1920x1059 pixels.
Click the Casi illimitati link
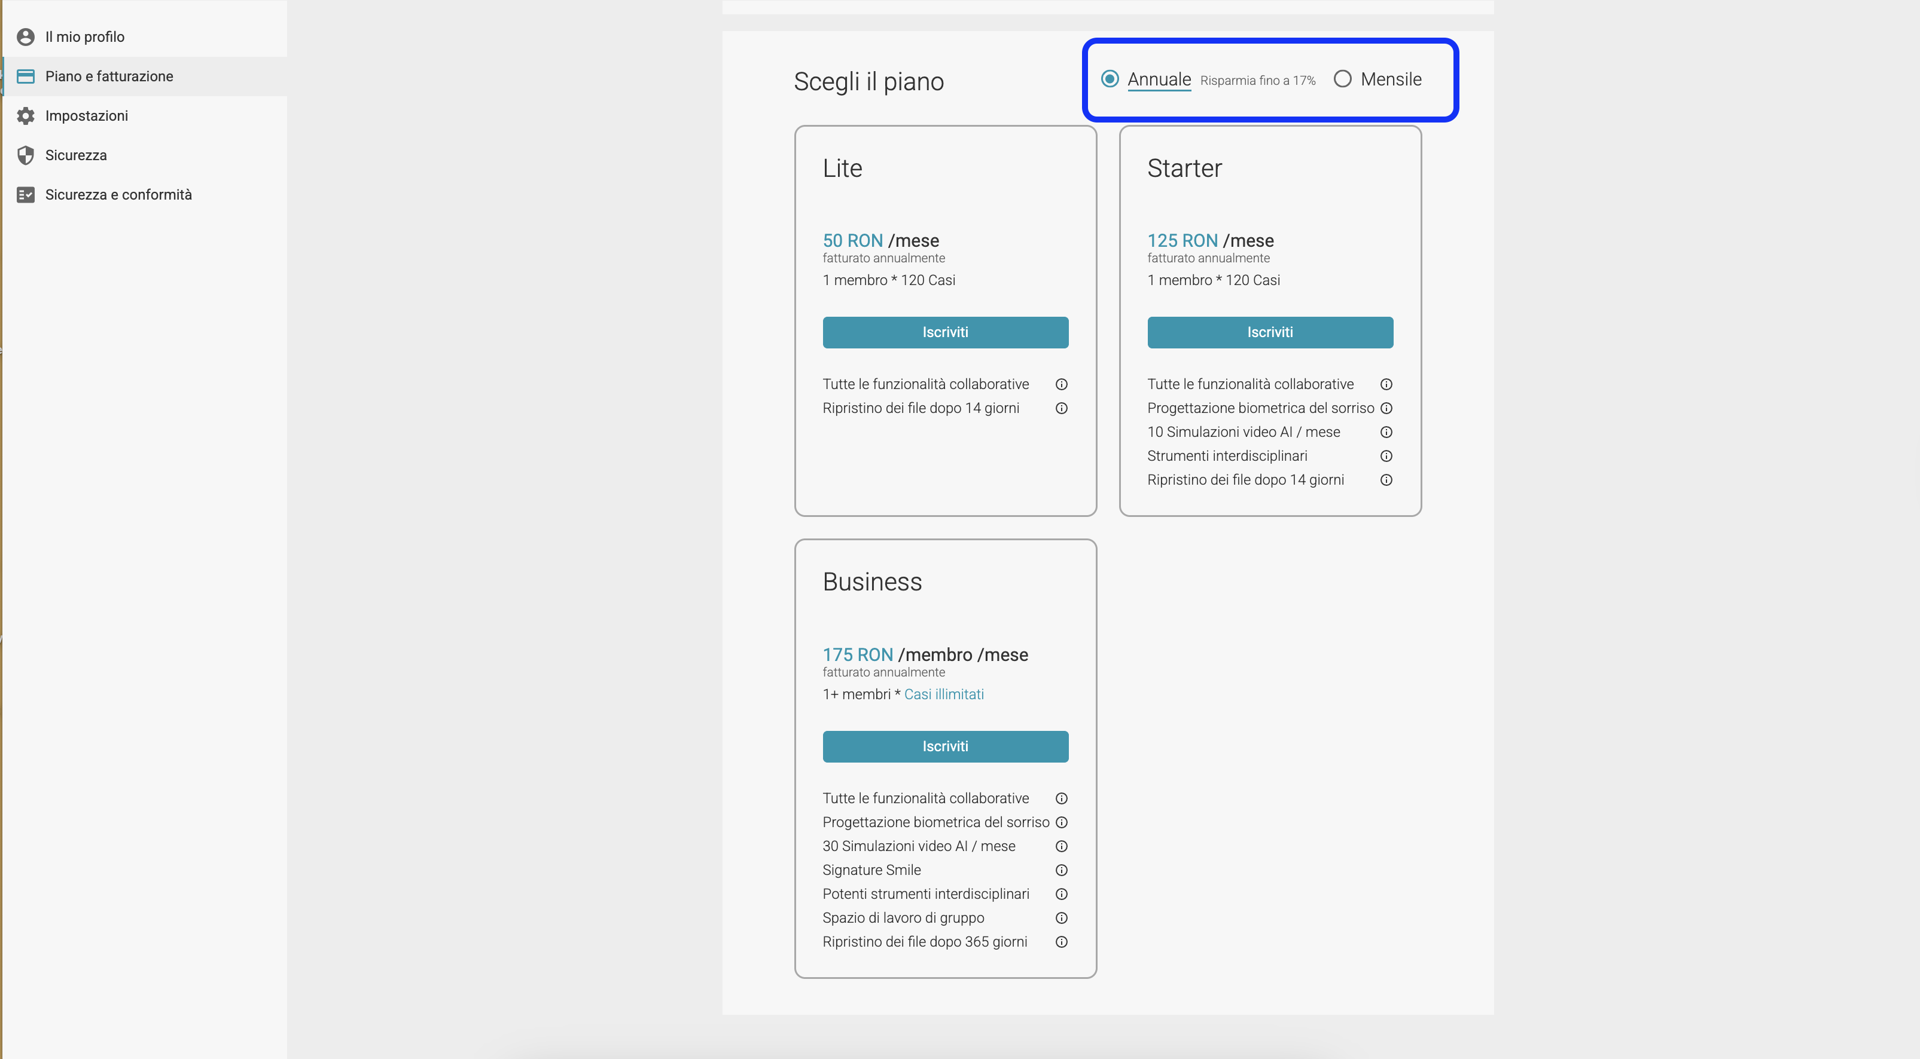coord(943,694)
